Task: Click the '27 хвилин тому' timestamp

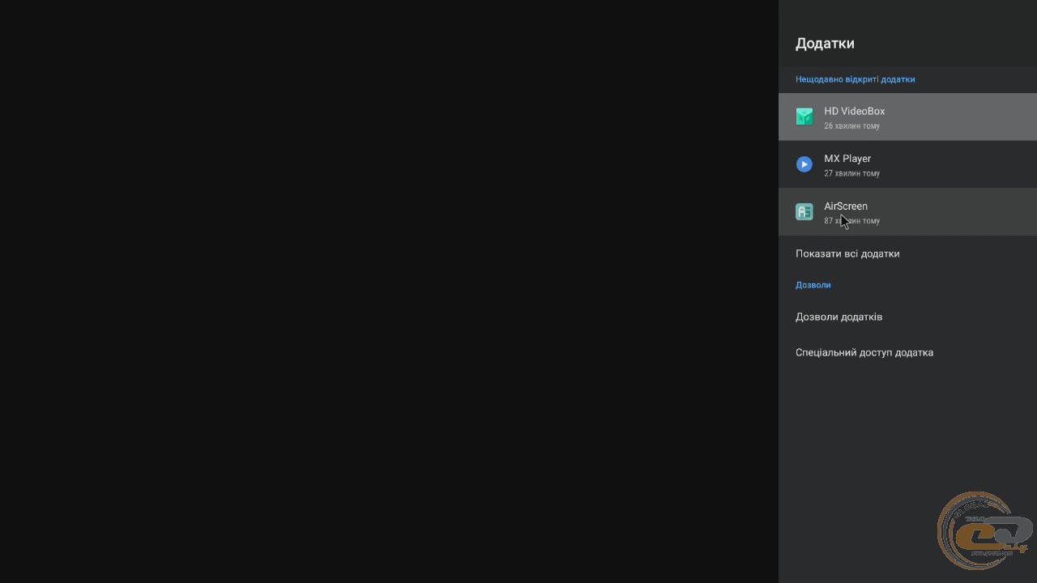Action: tap(851, 173)
